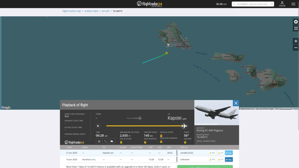Click the Kapolei destination heading
Screen dimensions: 299x168
(x=174, y=118)
